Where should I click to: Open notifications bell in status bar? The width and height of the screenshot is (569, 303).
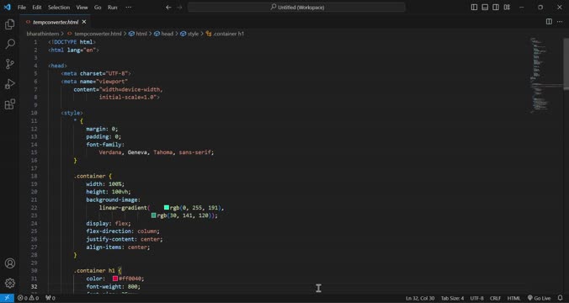(561, 298)
